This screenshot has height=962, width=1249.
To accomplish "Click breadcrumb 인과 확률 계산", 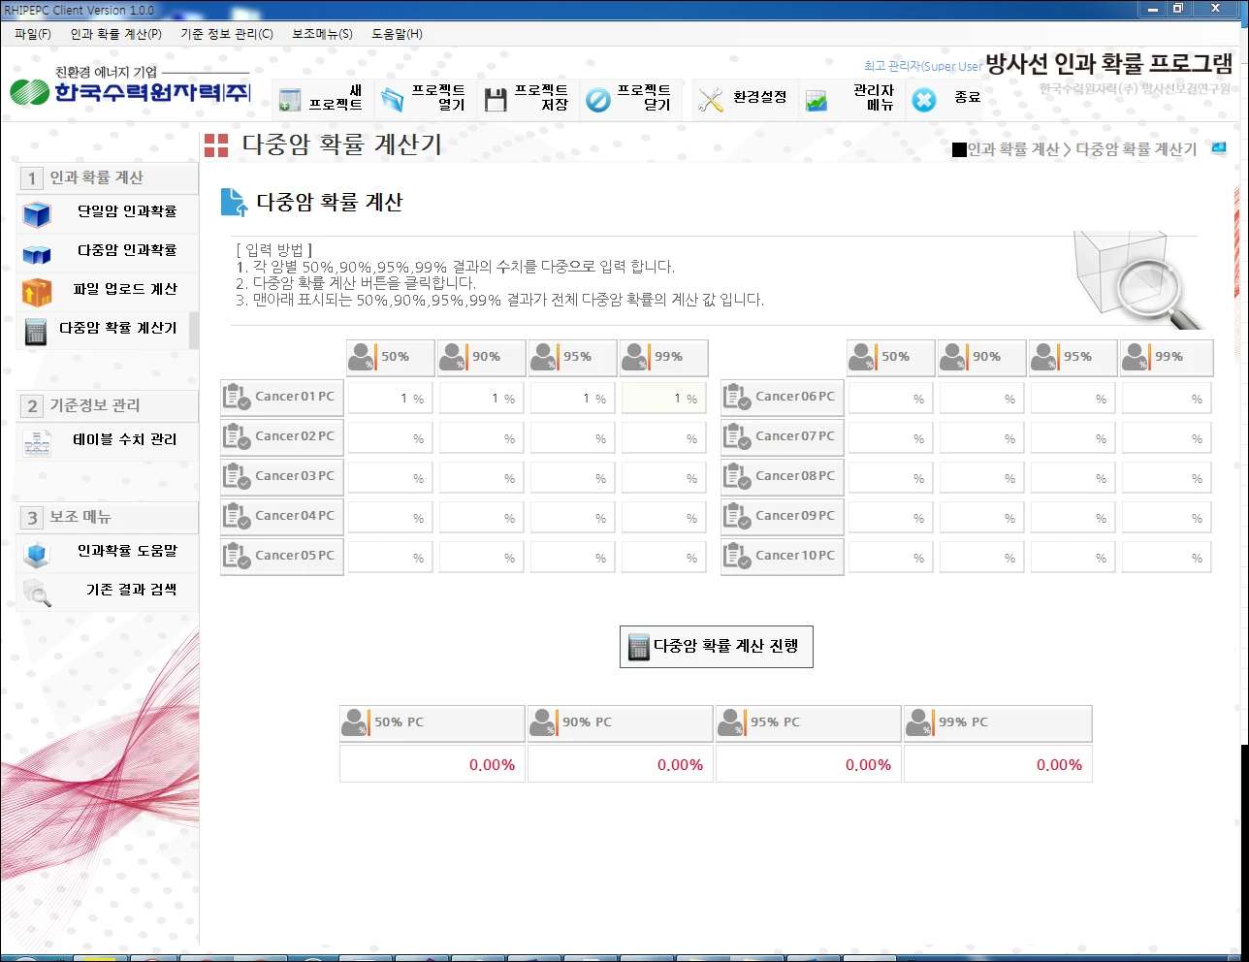I will pyautogui.click(x=1013, y=149).
